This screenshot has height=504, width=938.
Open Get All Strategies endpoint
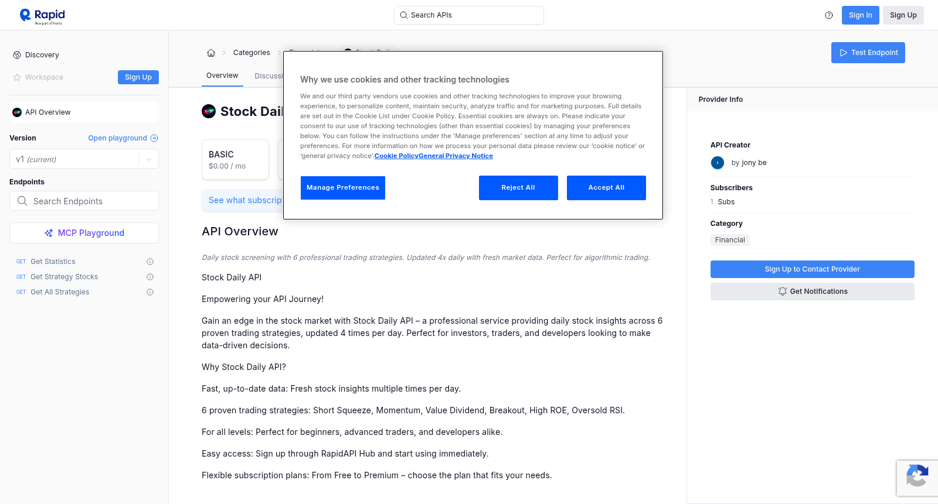pos(60,292)
